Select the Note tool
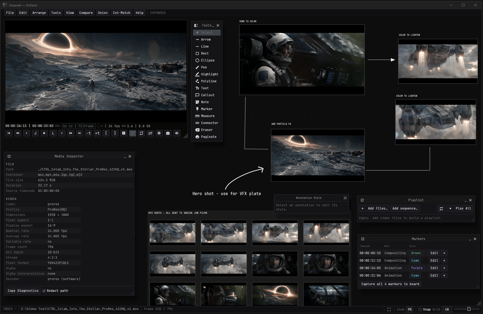Image resolution: width=483 pixels, height=314 pixels. [207, 102]
